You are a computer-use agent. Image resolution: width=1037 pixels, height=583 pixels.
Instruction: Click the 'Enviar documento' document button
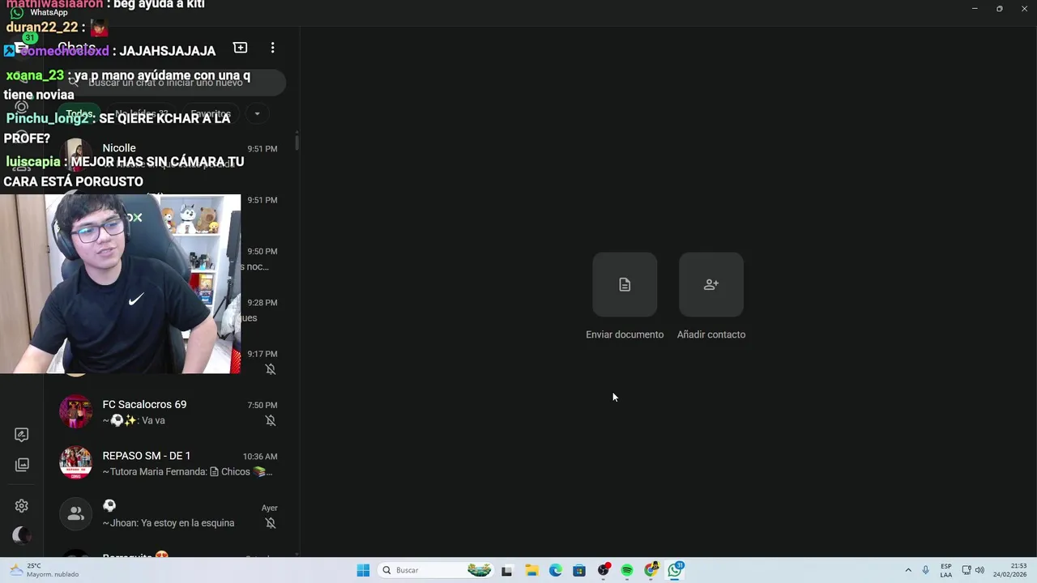click(625, 284)
